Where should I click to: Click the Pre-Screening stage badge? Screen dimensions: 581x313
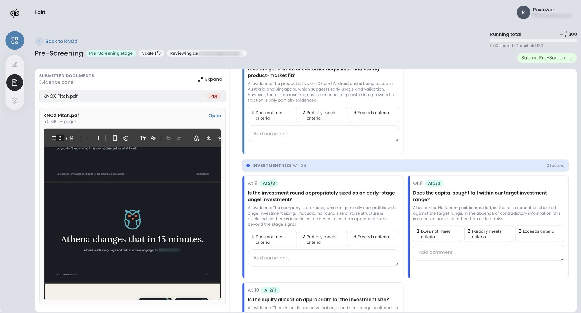tap(111, 53)
